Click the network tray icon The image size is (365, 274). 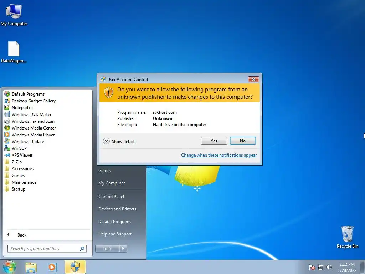point(320,267)
